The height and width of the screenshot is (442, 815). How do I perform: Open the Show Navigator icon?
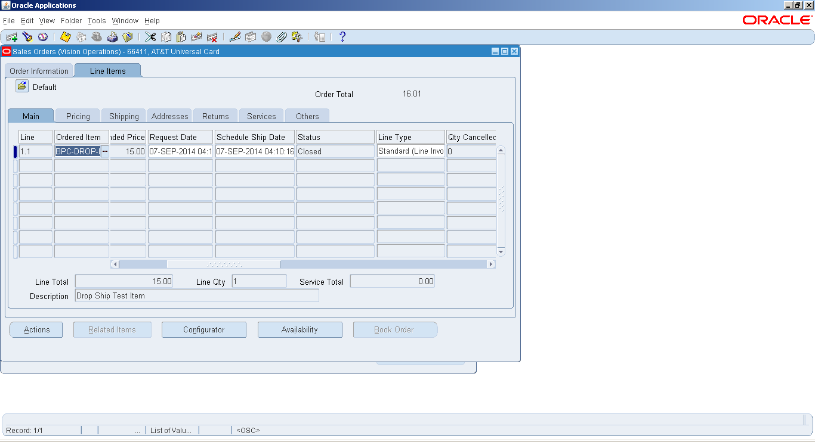point(42,36)
